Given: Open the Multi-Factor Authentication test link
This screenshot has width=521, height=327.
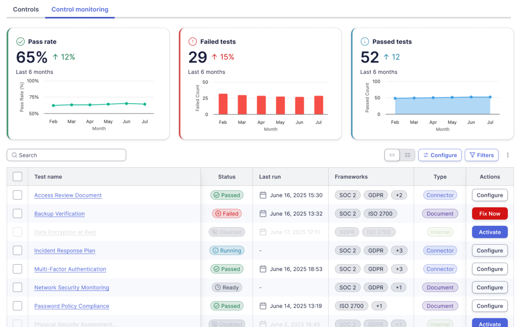Looking at the screenshot, I should click(70, 269).
